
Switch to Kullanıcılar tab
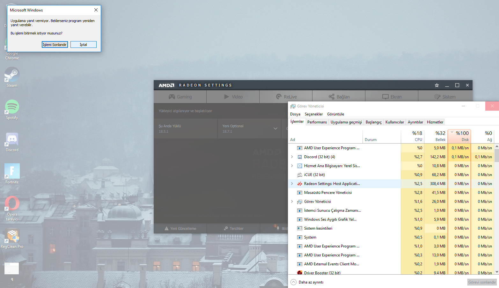(x=395, y=122)
